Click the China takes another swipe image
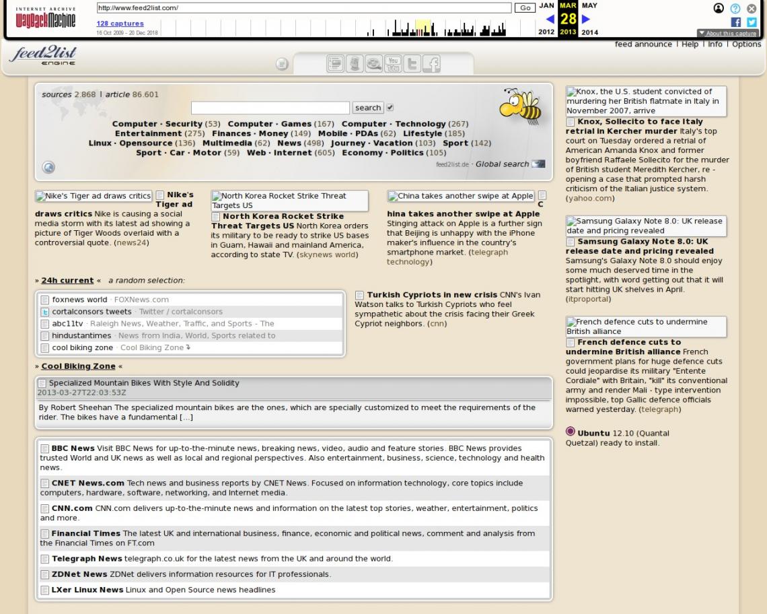Image resolution: width=767 pixels, height=614 pixels. [461, 196]
